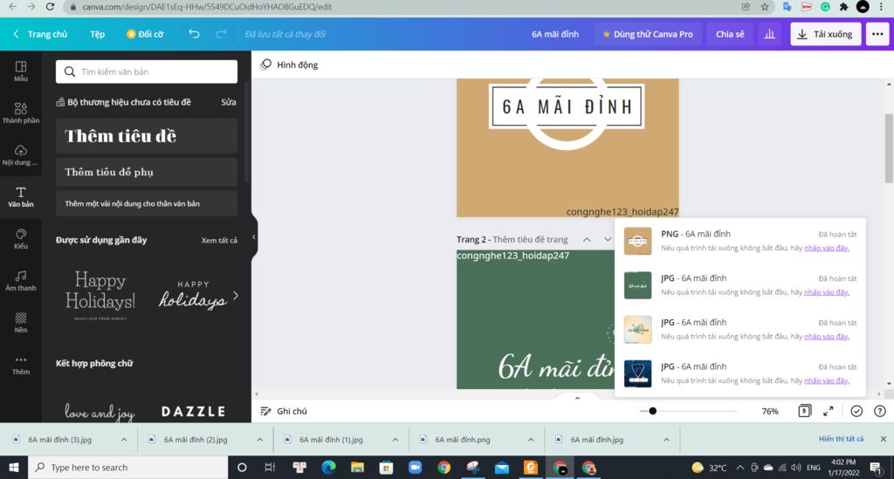Open menu for 6A mãi đỉnh (3).jpg download

tap(124, 439)
